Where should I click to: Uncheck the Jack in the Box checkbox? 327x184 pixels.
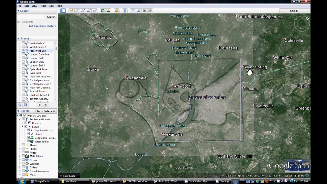pos(23,50)
